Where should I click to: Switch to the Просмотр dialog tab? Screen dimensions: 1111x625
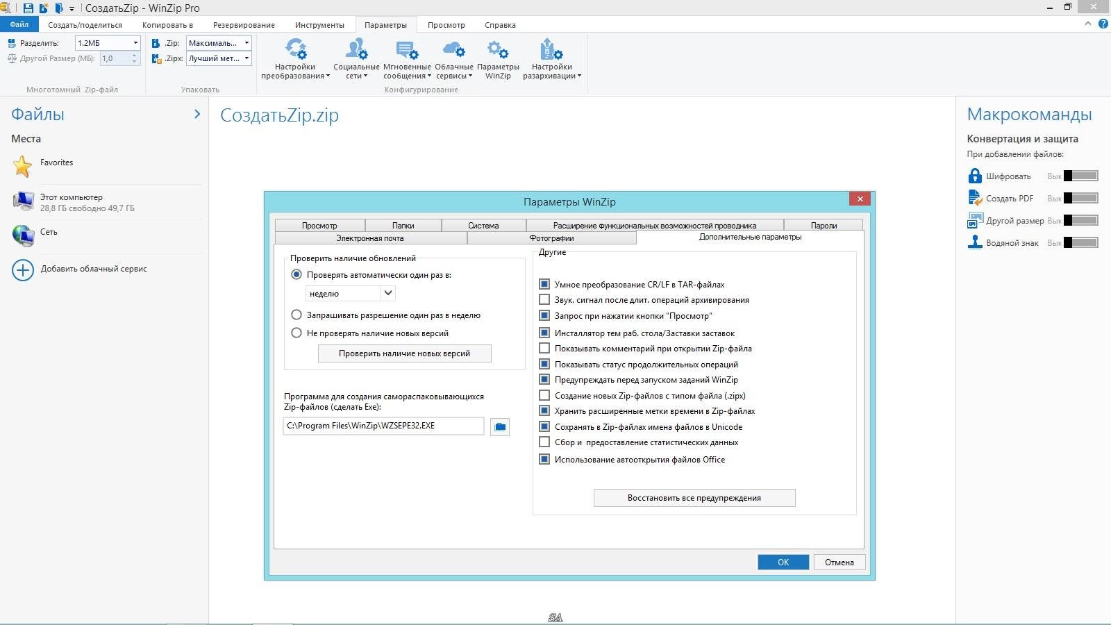tap(319, 225)
